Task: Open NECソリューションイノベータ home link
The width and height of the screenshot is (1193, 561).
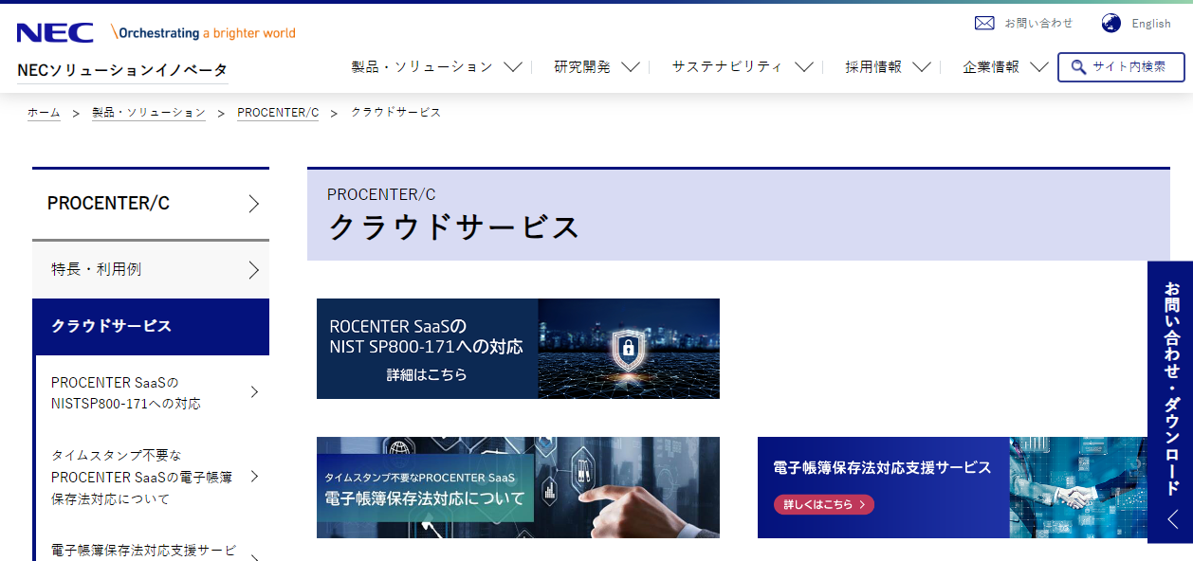Action: 122,70
